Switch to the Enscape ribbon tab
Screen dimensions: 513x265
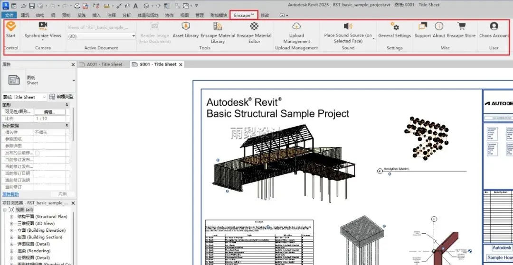(x=244, y=15)
